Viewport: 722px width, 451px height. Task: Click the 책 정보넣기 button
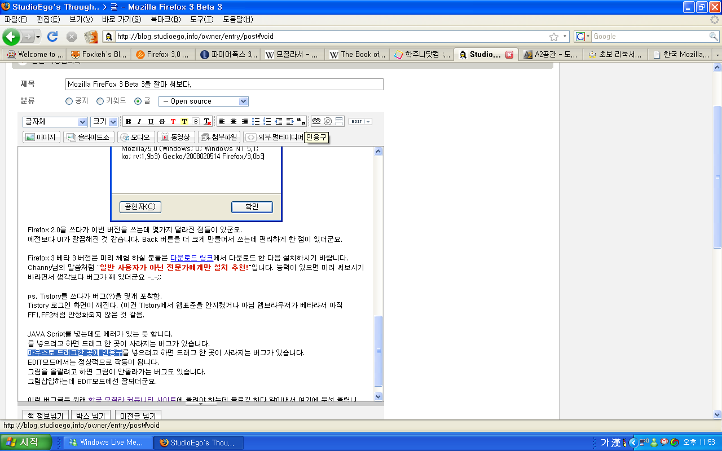(x=45, y=416)
